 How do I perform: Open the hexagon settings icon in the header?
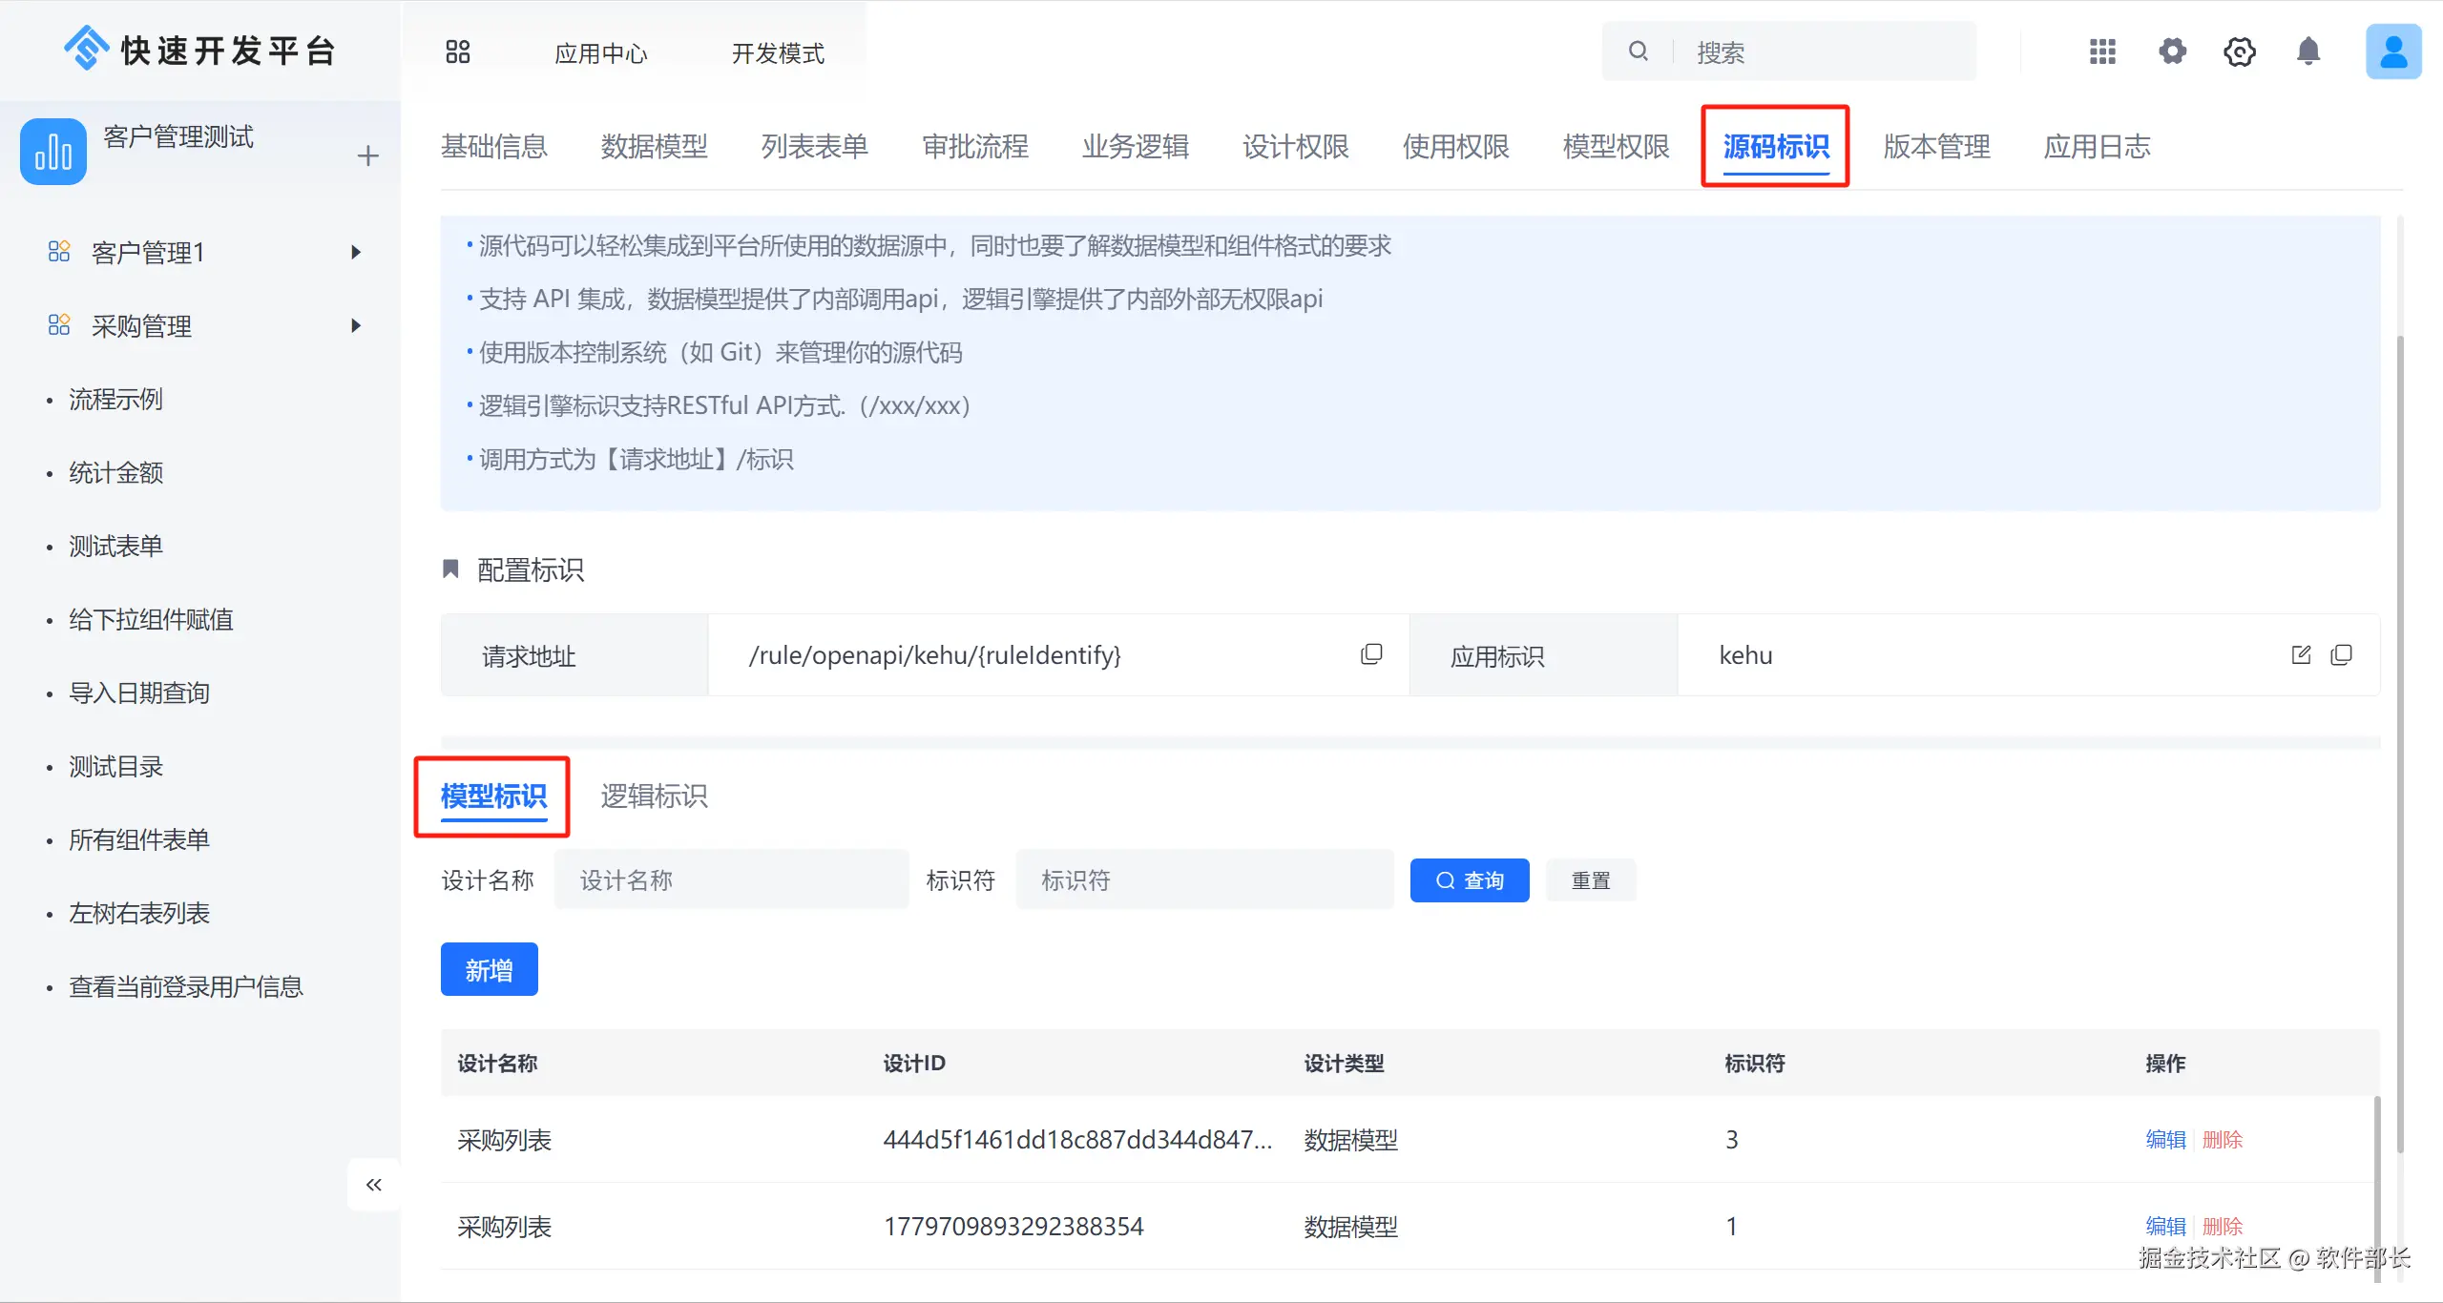tap(2240, 52)
